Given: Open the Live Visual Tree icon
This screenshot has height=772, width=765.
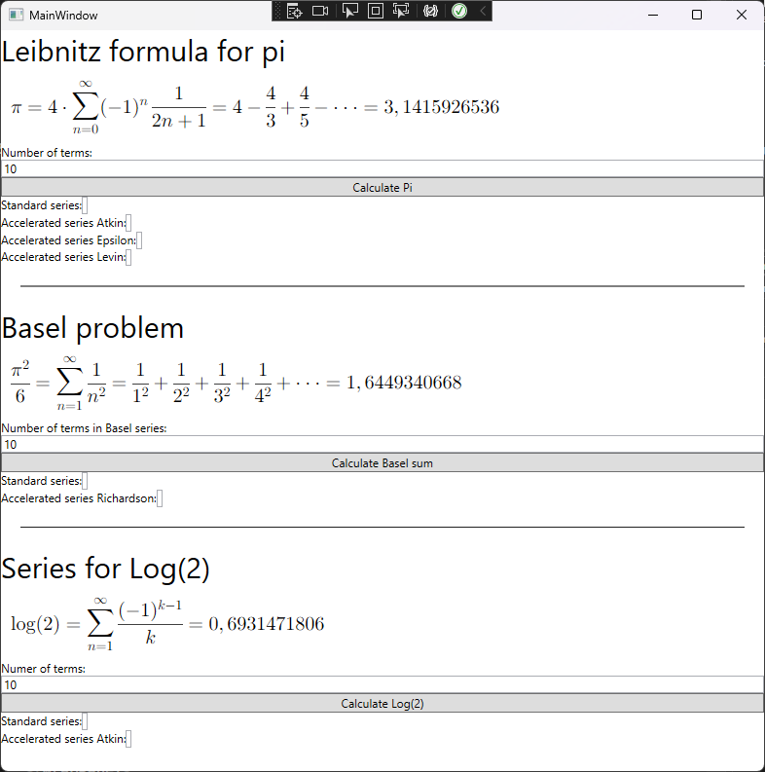Looking at the screenshot, I should 294,11.
